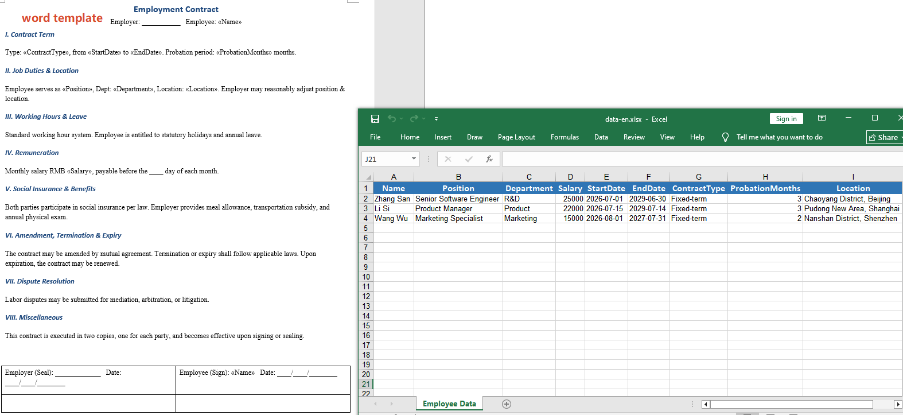Screen dimensions: 903x415
Task: Select column B header
Action: tap(458, 177)
